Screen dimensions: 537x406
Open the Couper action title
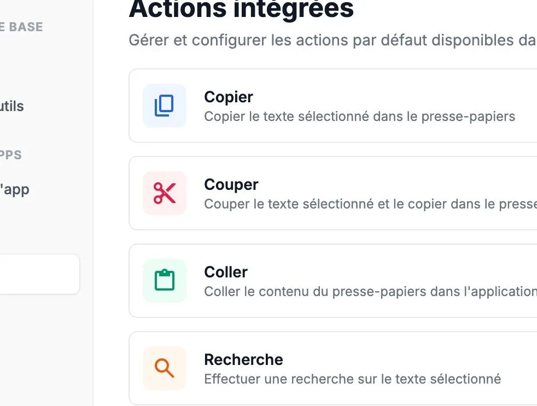(x=231, y=185)
